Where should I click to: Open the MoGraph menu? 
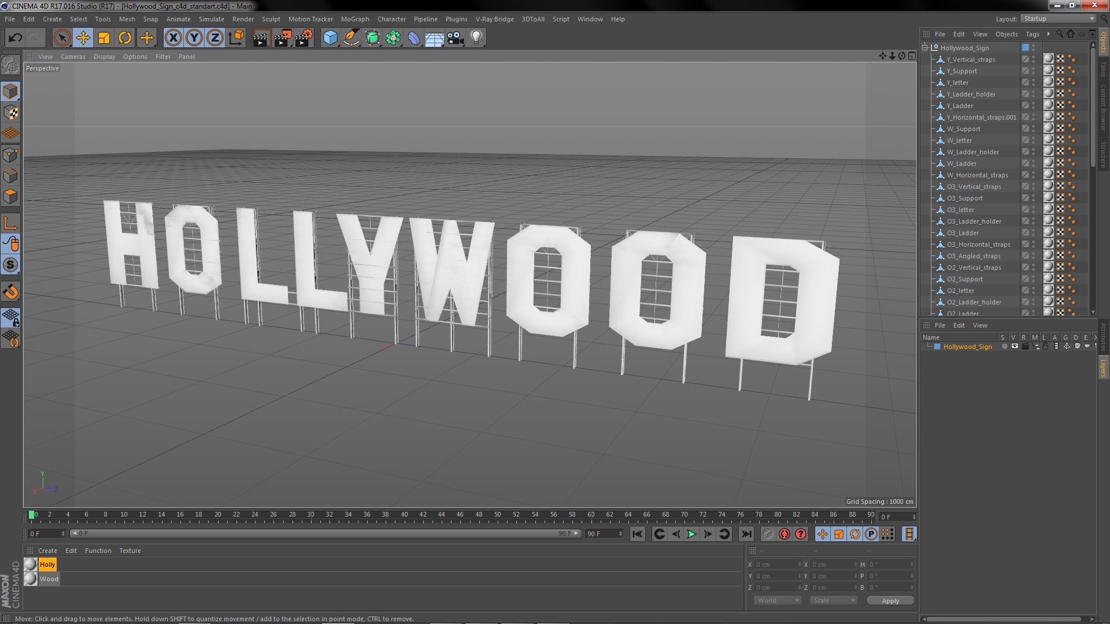355,19
